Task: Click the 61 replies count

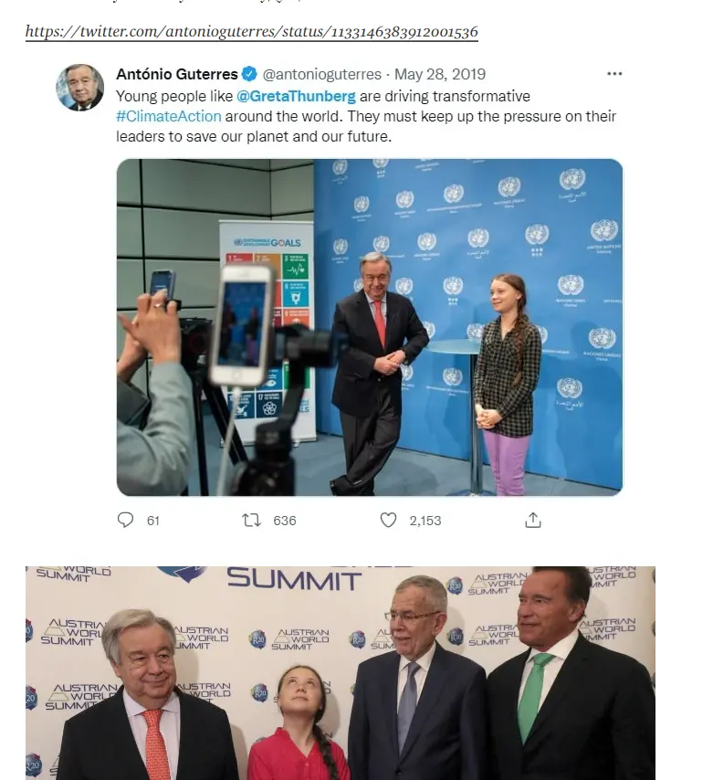Action: click(x=153, y=521)
